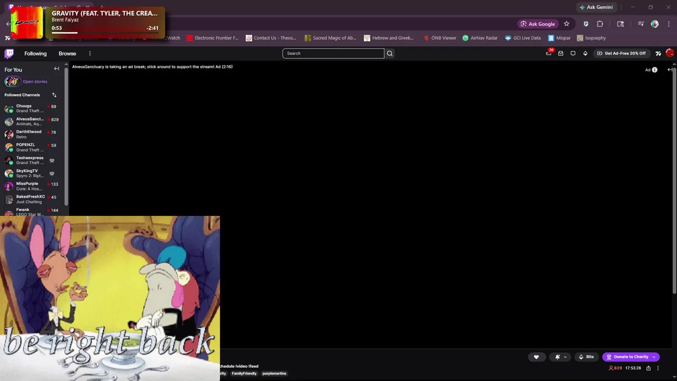Open Chrome three-dot menu
This screenshot has height=381, width=677.
669,24
